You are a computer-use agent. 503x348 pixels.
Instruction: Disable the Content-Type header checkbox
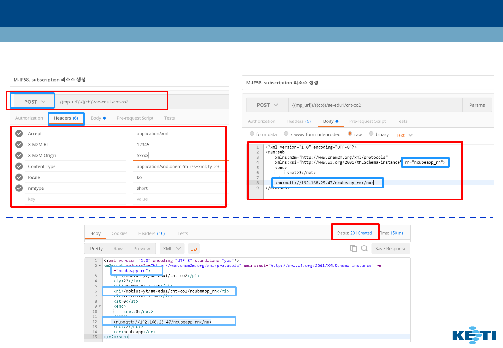click(19, 167)
